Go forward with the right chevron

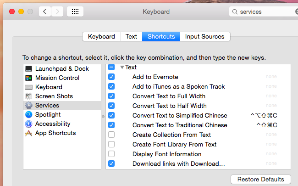coord(57,11)
